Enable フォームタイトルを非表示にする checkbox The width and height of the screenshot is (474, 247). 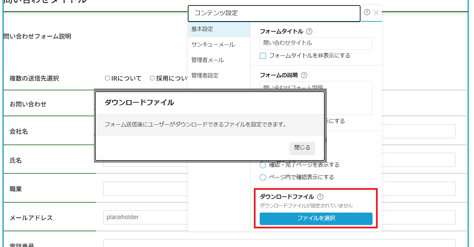coord(263,55)
